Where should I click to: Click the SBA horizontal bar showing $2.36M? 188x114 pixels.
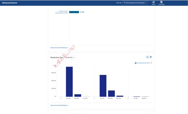pyautogui.click(x=74, y=12)
